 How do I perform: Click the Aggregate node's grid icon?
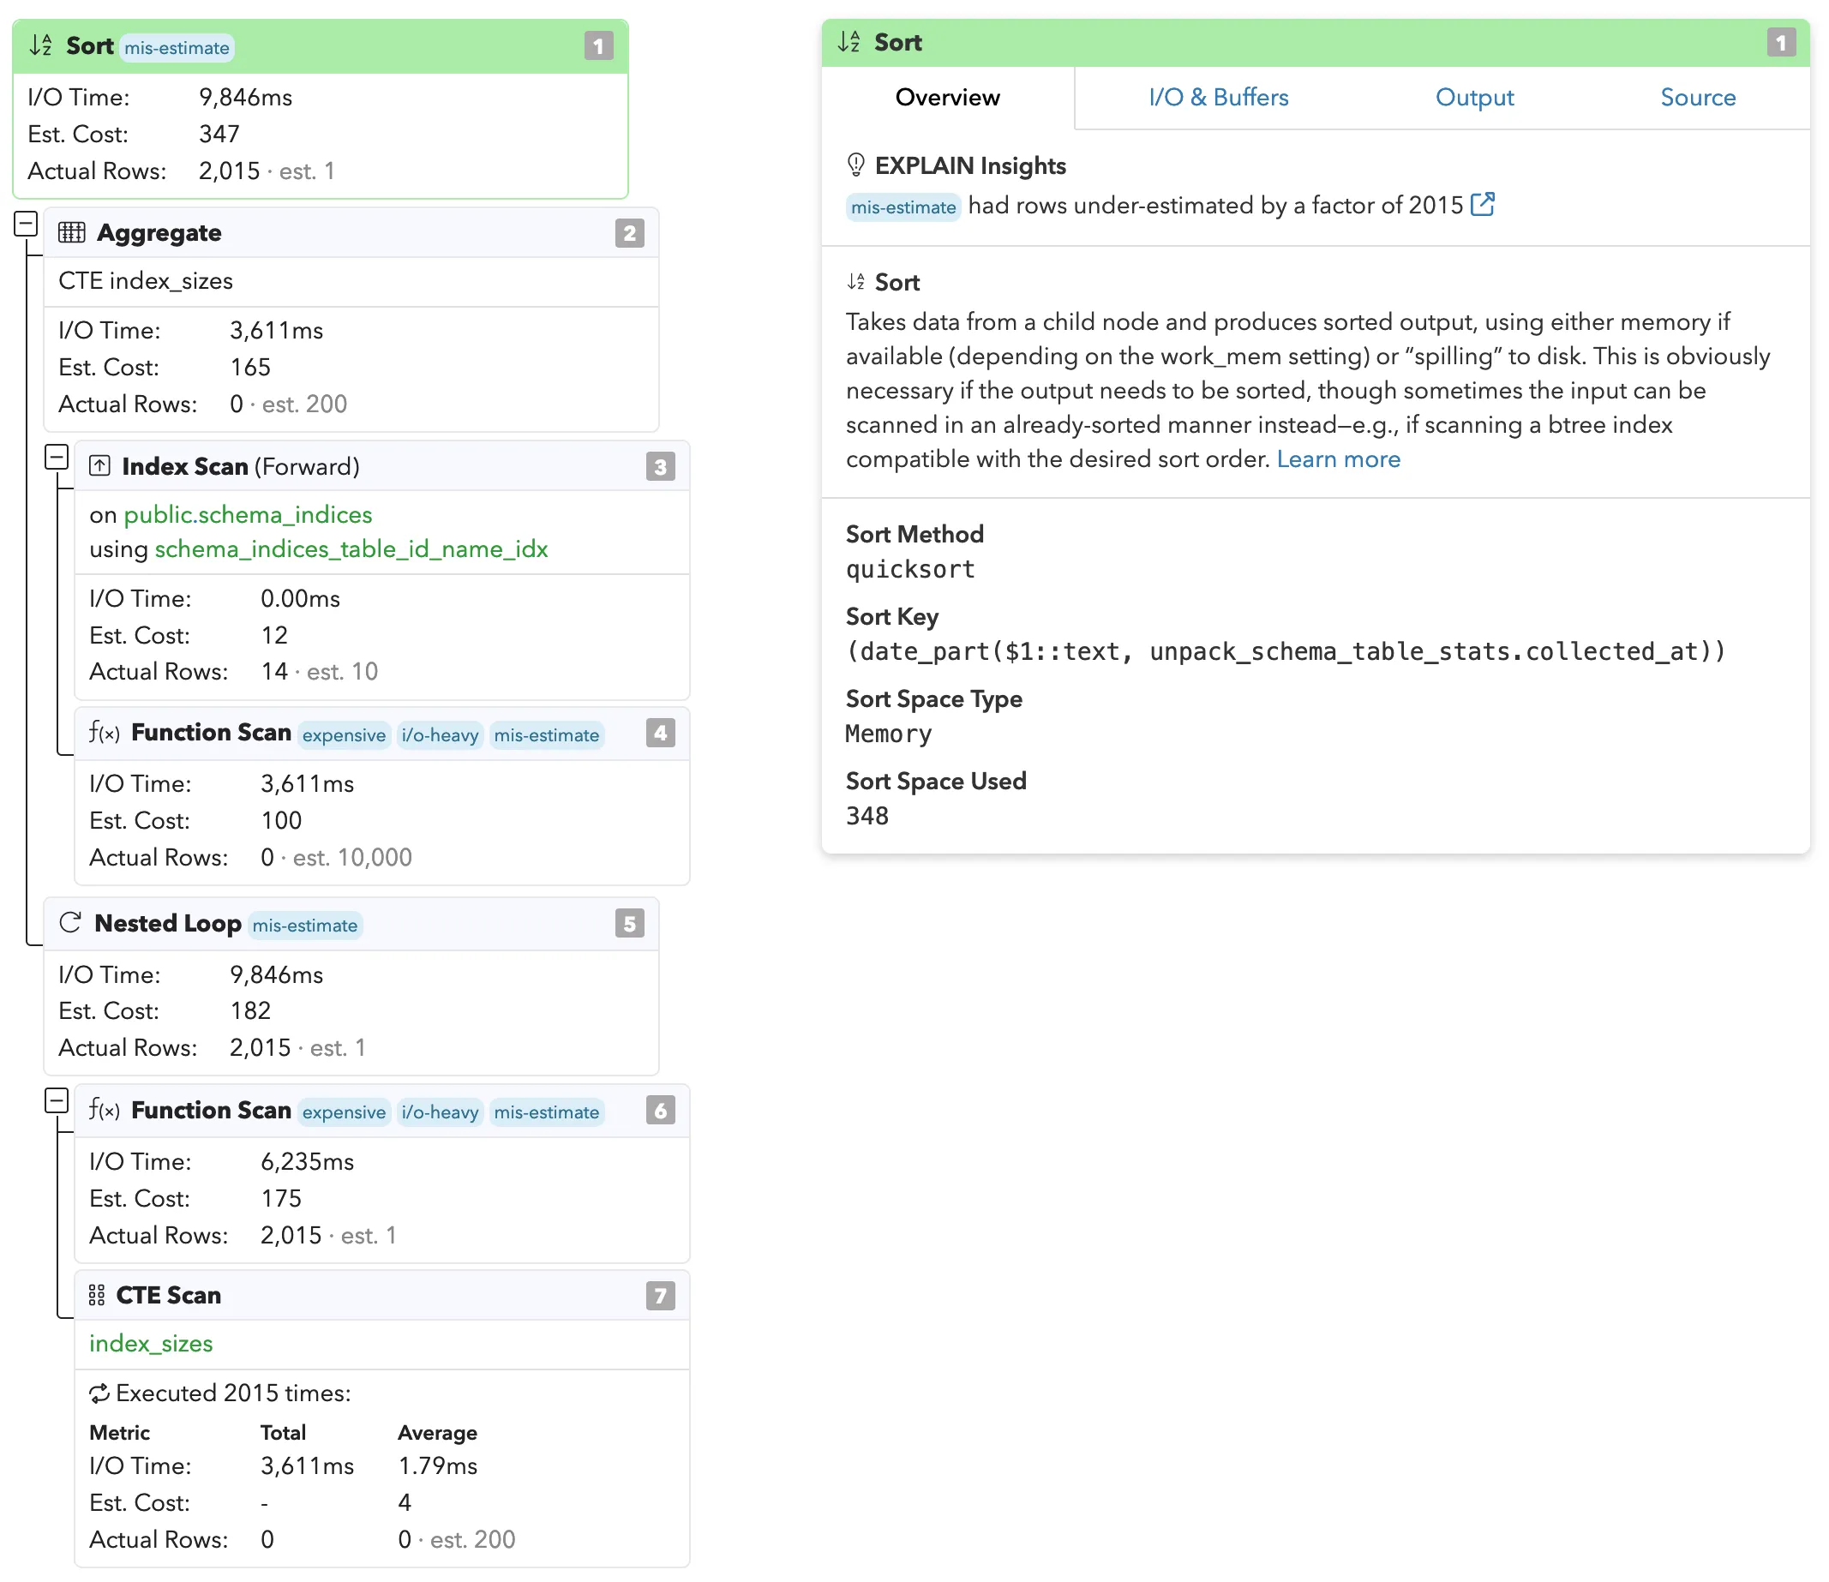71,233
